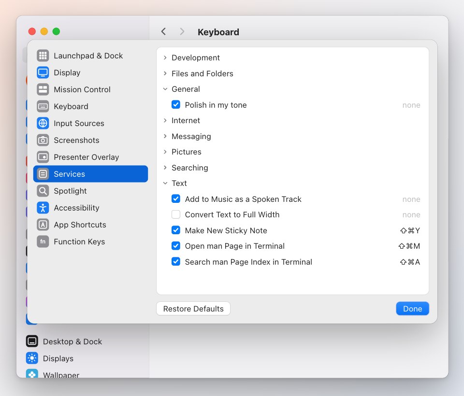Select App Shortcuts category
The height and width of the screenshot is (396, 464).
(x=90, y=225)
